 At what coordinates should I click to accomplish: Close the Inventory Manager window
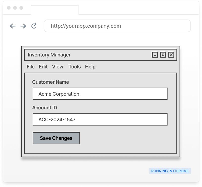coord(171,55)
